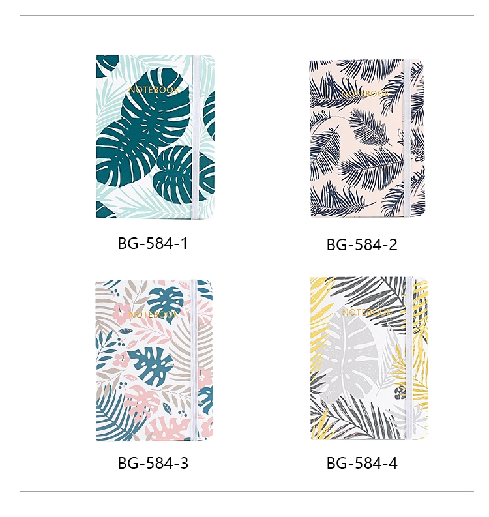Click gold NOTEBOOK text on green notebook

pos(154,90)
